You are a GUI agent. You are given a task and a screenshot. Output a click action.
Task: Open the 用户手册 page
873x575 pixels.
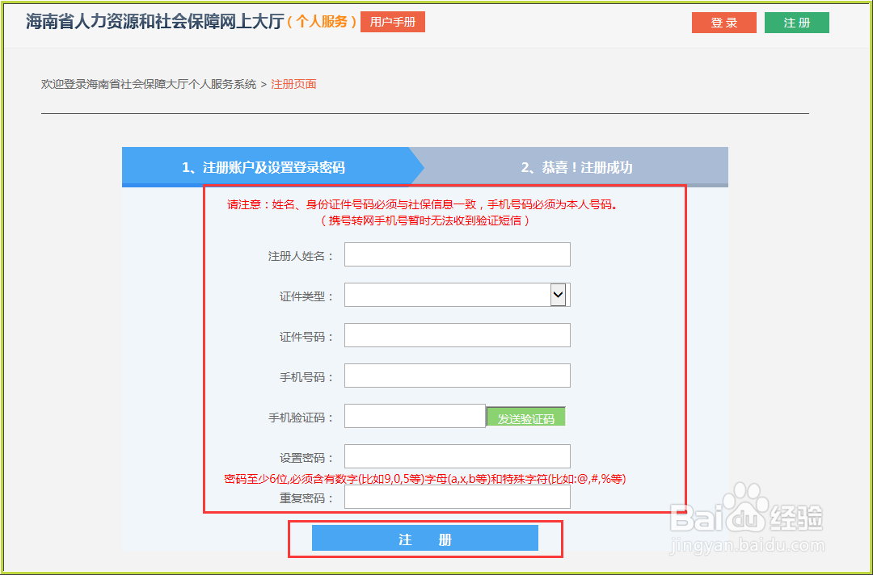tap(392, 22)
